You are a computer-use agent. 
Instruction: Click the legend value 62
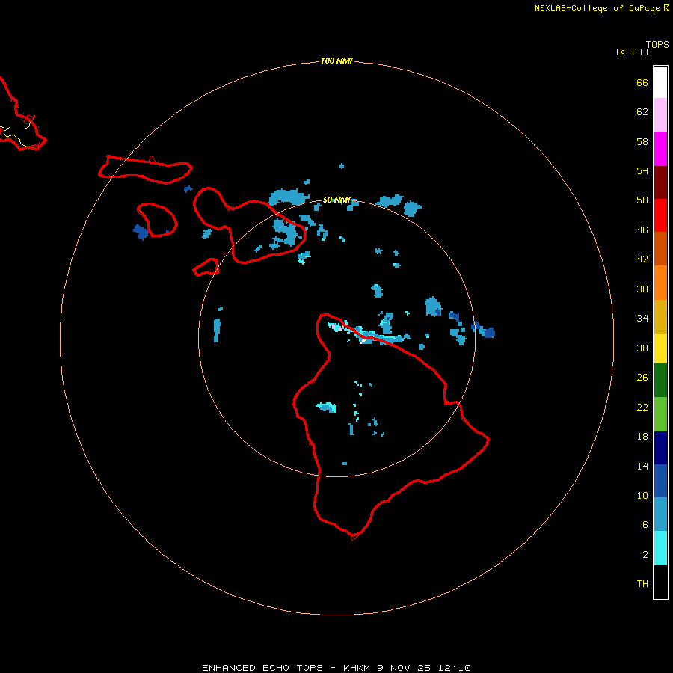pyautogui.click(x=642, y=112)
